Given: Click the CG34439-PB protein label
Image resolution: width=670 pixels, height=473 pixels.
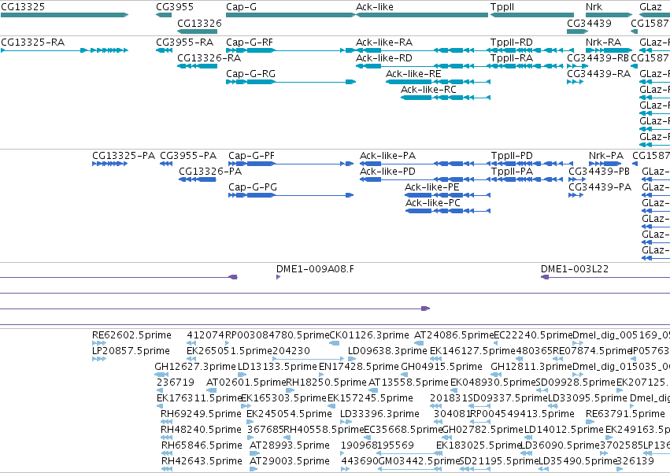Looking at the screenshot, I should pos(599,172).
